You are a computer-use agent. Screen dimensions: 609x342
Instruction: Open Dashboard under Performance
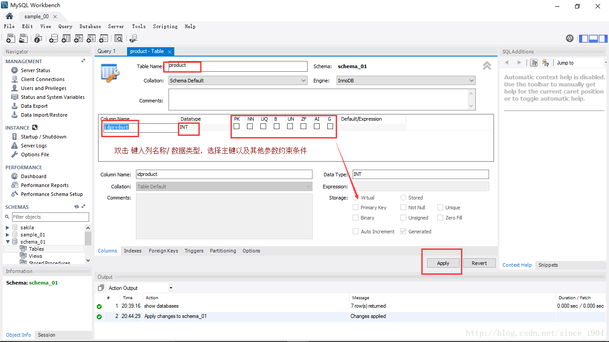33,176
